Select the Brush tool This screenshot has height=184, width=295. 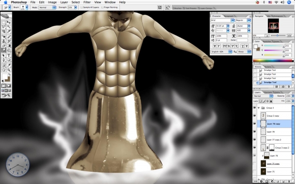click(9, 37)
